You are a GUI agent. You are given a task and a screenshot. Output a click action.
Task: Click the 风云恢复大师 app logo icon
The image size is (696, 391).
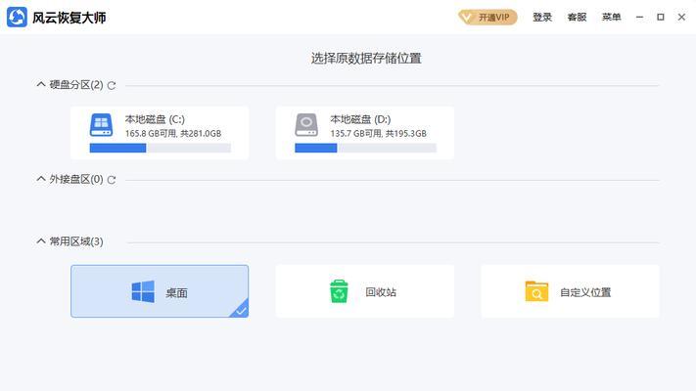17,18
